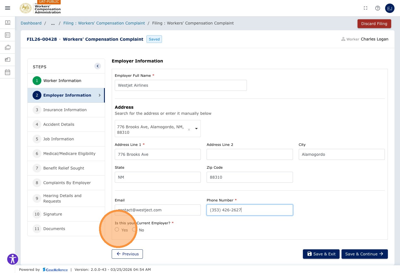400x273 pixels.
Task: Toggle fullscreen mode icon
Action: (x=366, y=8)
